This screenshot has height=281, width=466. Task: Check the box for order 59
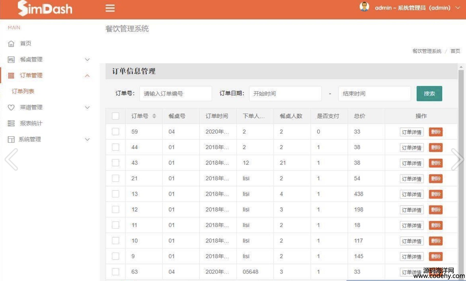(x=115, y=132)
